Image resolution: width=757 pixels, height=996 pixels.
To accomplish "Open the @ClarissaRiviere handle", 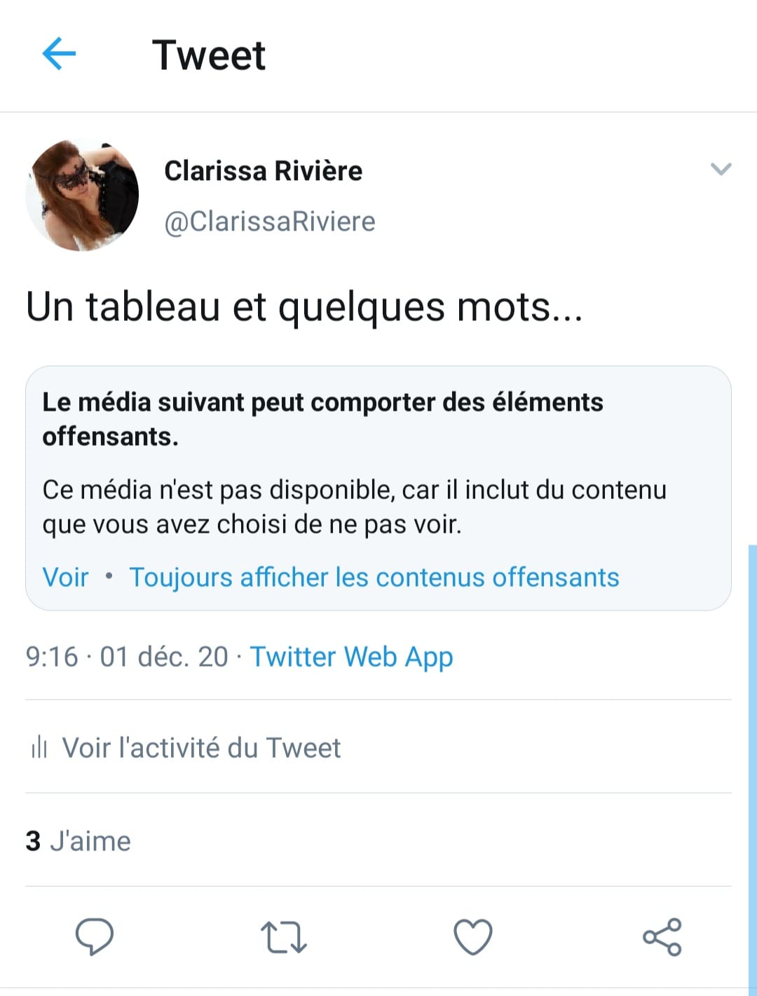I will coord(270,221).
